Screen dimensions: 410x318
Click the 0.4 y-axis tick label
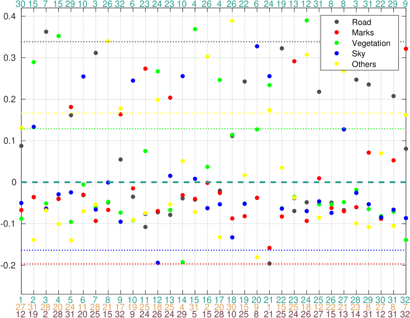(9, 16)
